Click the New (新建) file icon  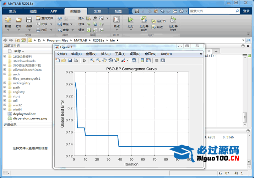tap(8, 20)
